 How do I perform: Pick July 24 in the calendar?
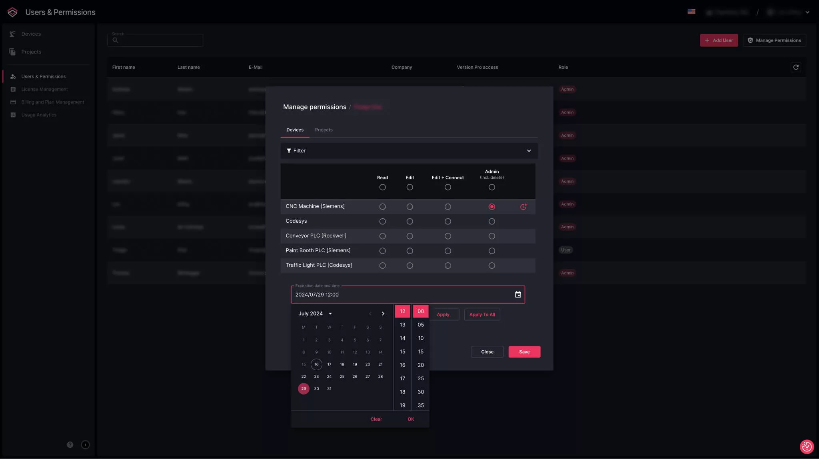[x=329, y=377]
